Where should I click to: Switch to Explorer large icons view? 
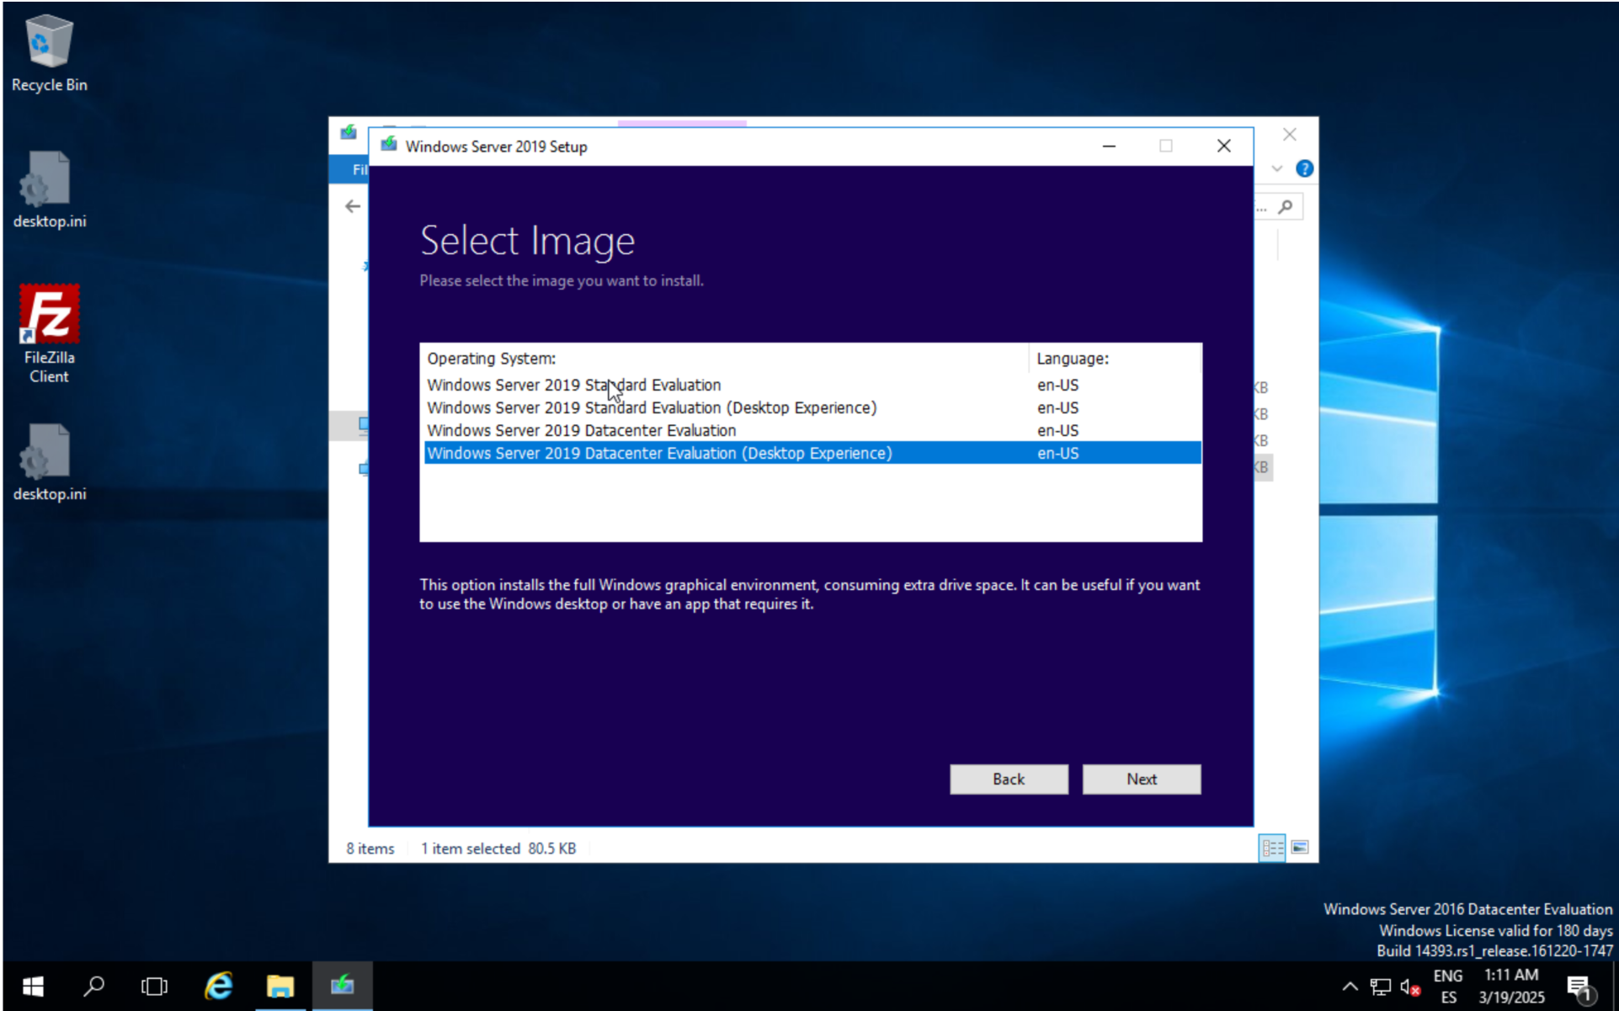point(1300,848)
